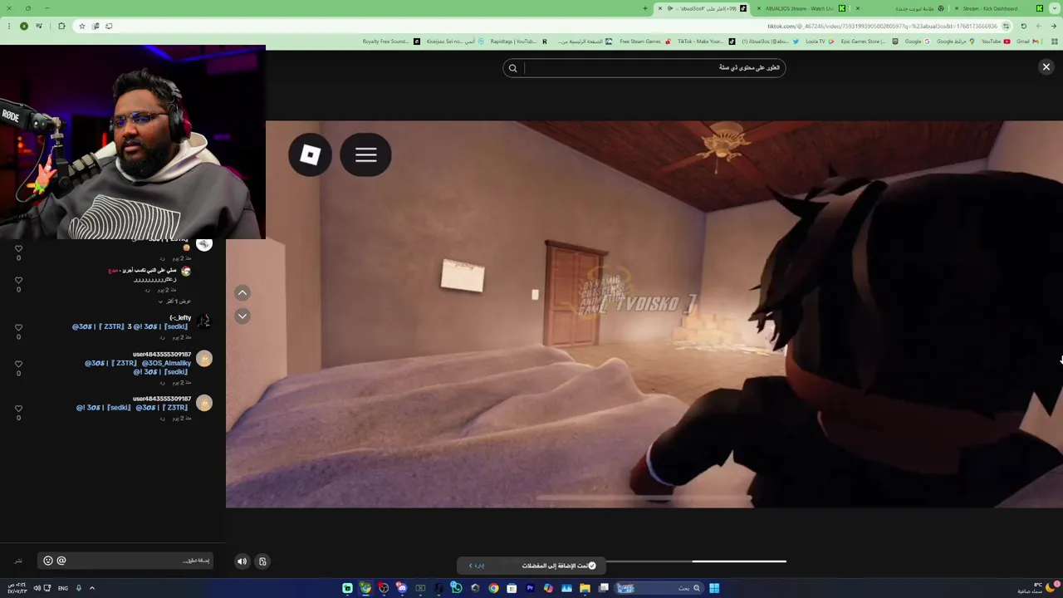This screenshot has width=1063, height=598.
Task: Click the tiktok.com address bar
Action: click(x=880, y=26)
